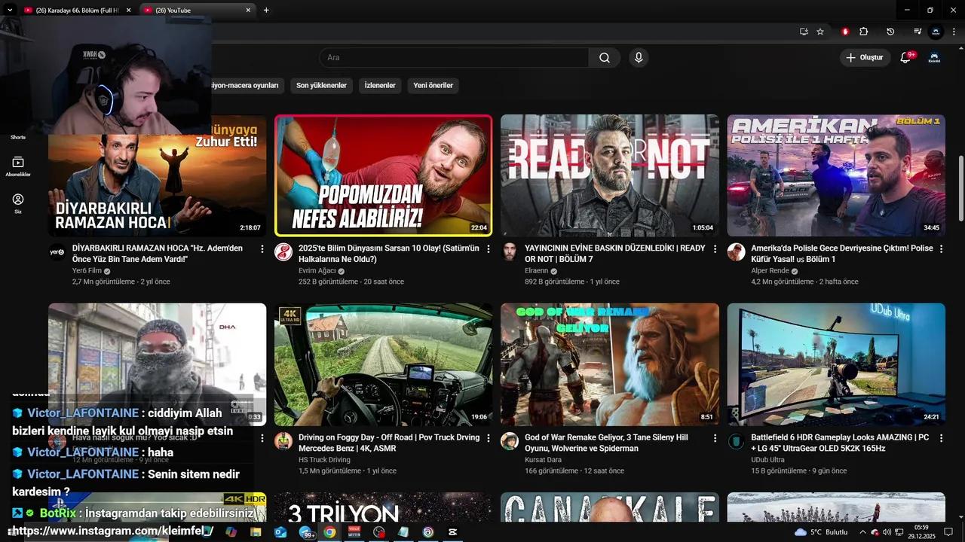Open Google Chrome from the taskbar

coord(329,532)
